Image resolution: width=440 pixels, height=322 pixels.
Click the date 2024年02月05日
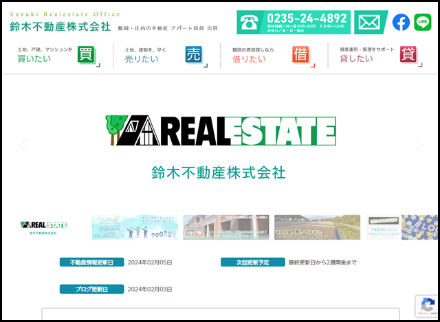pyautogui.click(x=150, y=262)
